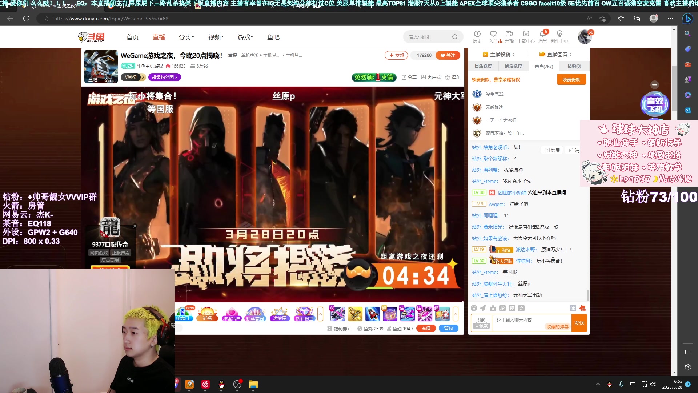The width and height of the screenshot is (698, 393).
Task: Expand the 分类 dropdown menu
Action: pyautogui.click(x=186, y=37)
